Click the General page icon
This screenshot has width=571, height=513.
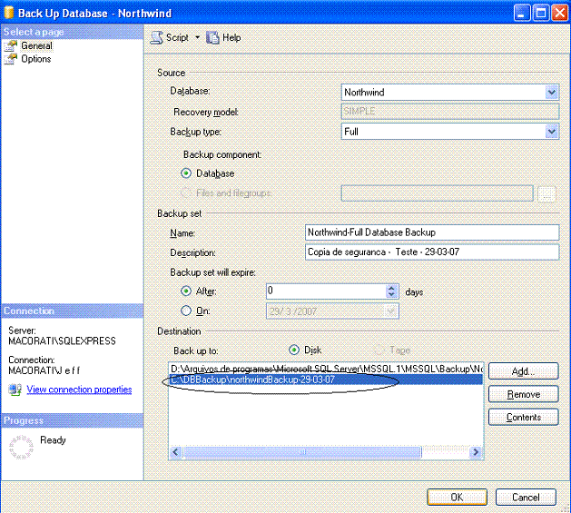tap(11, 46)
